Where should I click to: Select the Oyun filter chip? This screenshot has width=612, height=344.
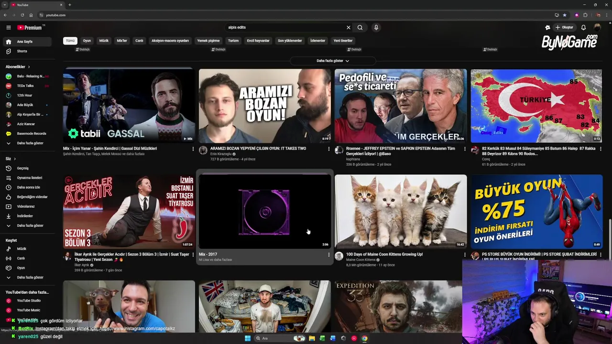87,41
